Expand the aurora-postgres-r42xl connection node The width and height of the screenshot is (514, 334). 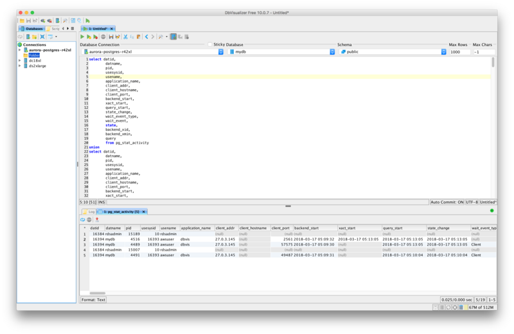click(20, 50)
